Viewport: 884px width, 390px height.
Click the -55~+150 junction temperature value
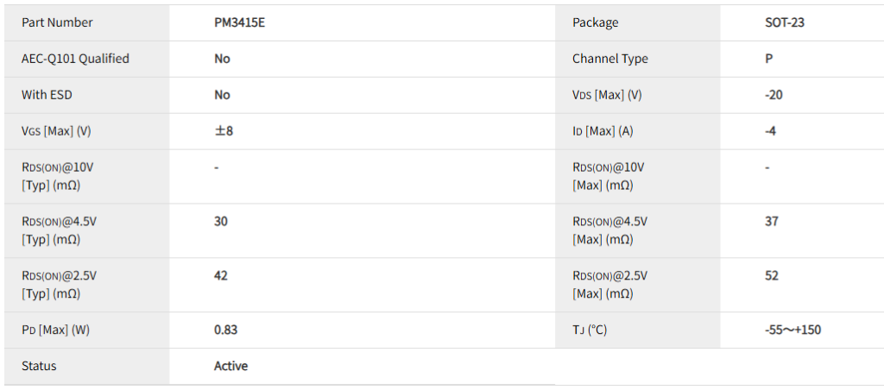(792, 330)
